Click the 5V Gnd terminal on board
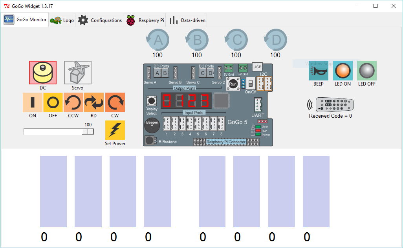Viewport: 403px width, 248px height. pos(229,68)
